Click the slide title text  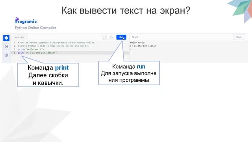126,11
